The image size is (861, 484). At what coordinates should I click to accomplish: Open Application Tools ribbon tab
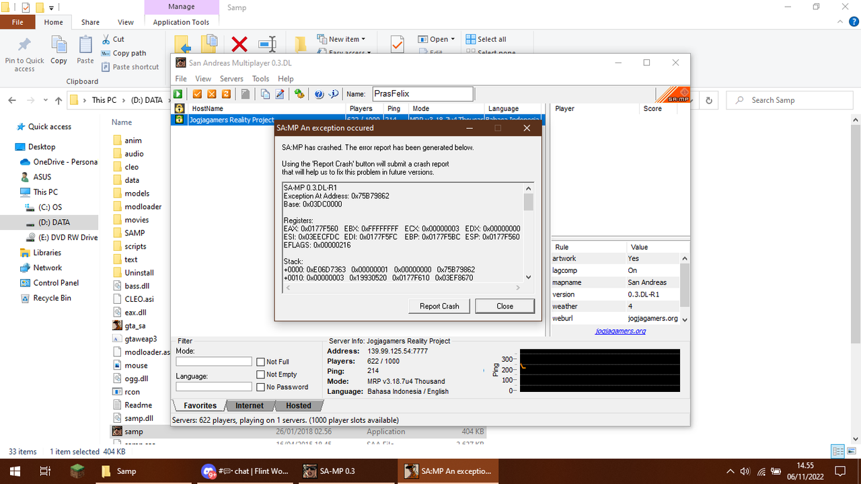(x=181, y=22)
